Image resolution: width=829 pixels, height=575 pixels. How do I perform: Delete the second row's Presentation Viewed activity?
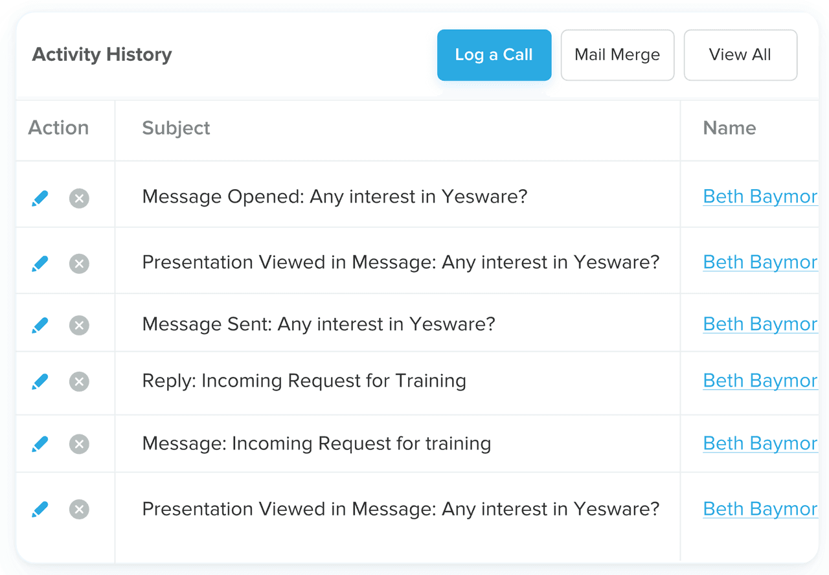click(79, 264)
